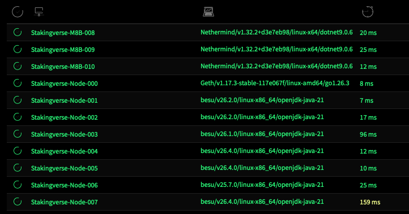The image size is (409, 214).
Task: Pin node Stakingverse-M8B-010 via its circle icon
Action: (x=18, y=66)
